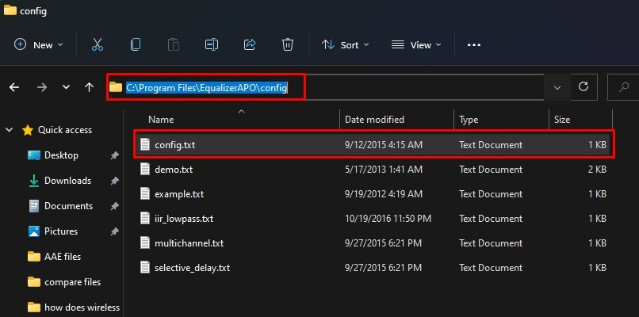The width and height of the screenshot is (639, 317).
Task: Open Desktop in the sidebar
Action: (x=53, y=155)
